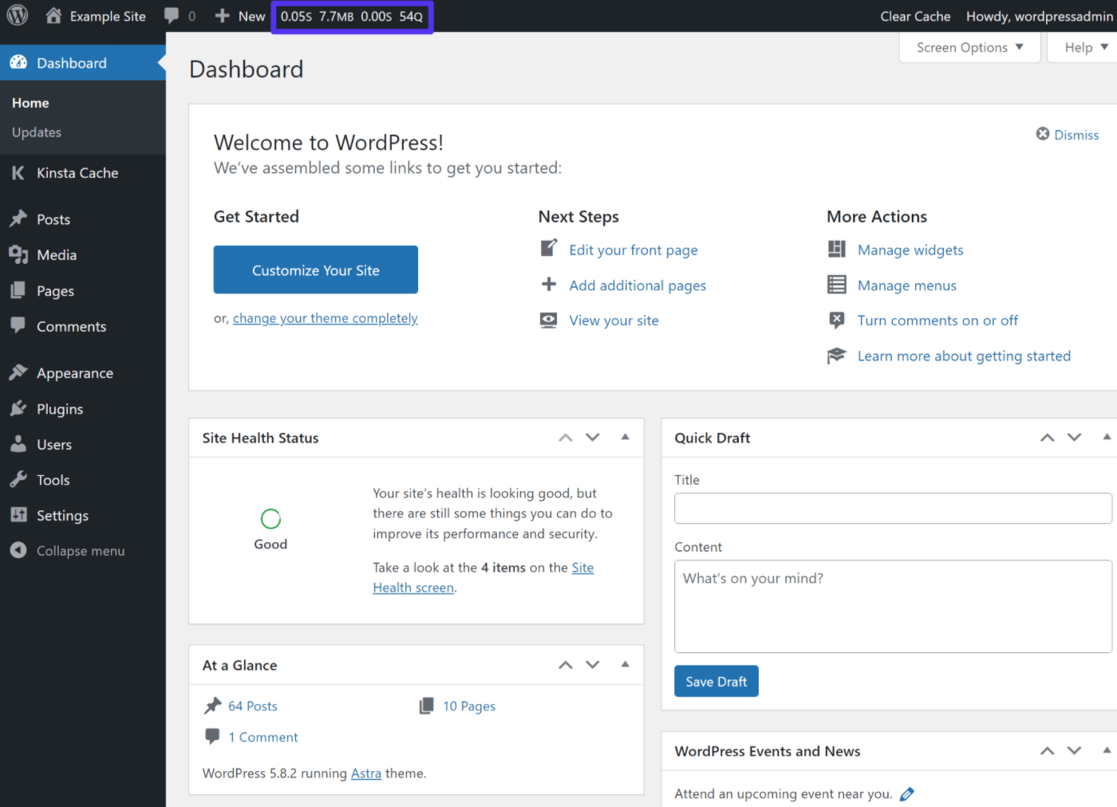Open the Media library icon
1117x807 pixels.
[x=19, y=254]
